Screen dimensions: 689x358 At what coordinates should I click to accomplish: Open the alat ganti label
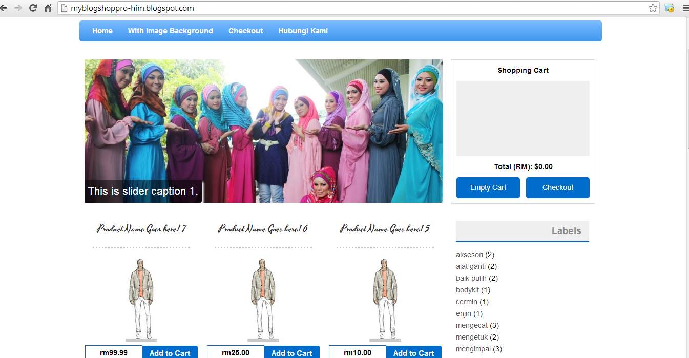471,266
